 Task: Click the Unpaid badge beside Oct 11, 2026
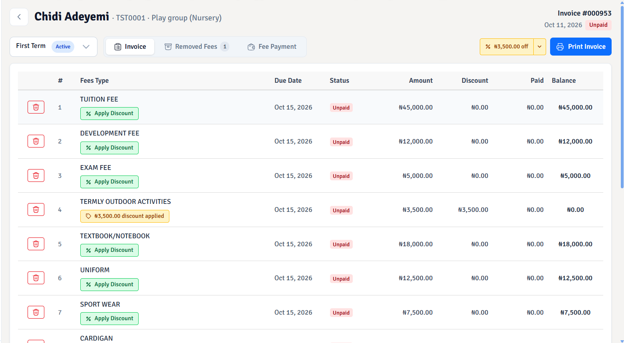pyautogui.click(x=598, y=25)
